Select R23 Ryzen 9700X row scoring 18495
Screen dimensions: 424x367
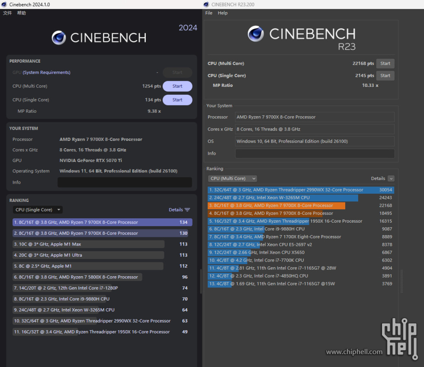[x=301, y=214]
